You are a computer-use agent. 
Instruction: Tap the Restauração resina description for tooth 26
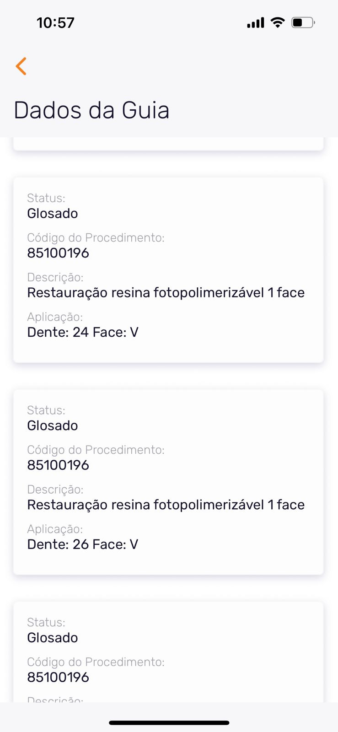tap(166, 505)
